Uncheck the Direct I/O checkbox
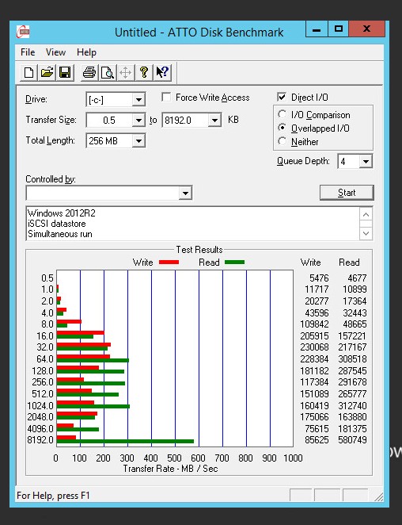This screenshot has height=525, width=402. (x=282, y=98)
